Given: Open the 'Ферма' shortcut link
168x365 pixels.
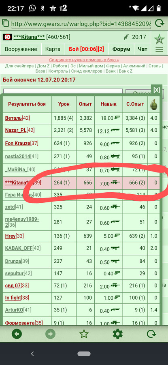Looking at the screenshot, I should 113,66.
